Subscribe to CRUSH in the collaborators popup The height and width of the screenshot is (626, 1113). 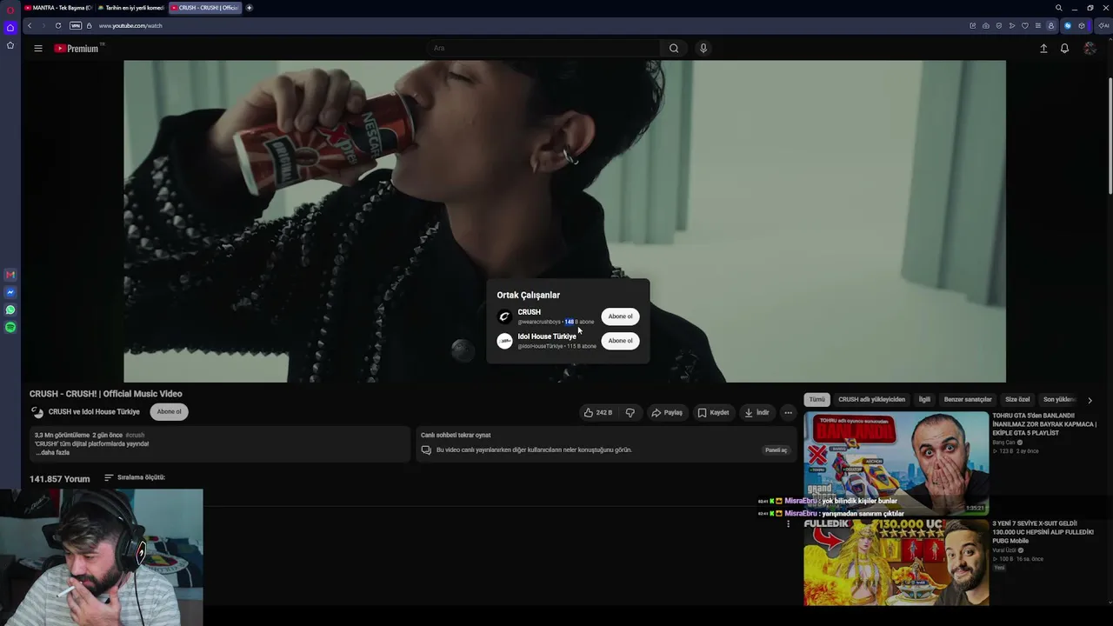pos(620,316)
